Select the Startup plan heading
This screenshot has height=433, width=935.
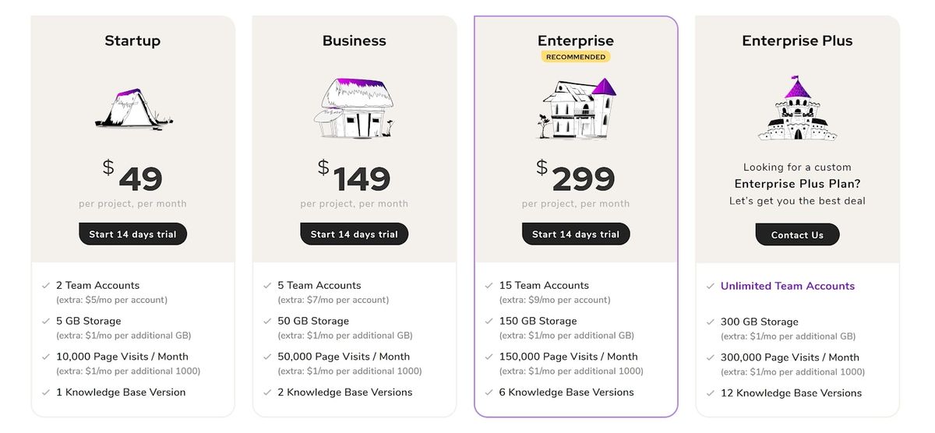tap(132, 40)
